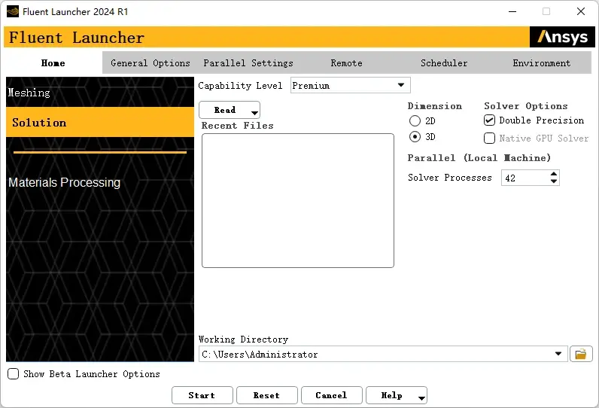599x408 pixels.
Task: Enable Show Beta Launcher Options checkbox
Action: coord(14,373)
